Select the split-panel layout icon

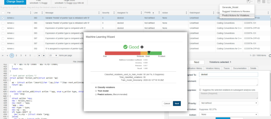pyautogui.click(x=259, y=2)
